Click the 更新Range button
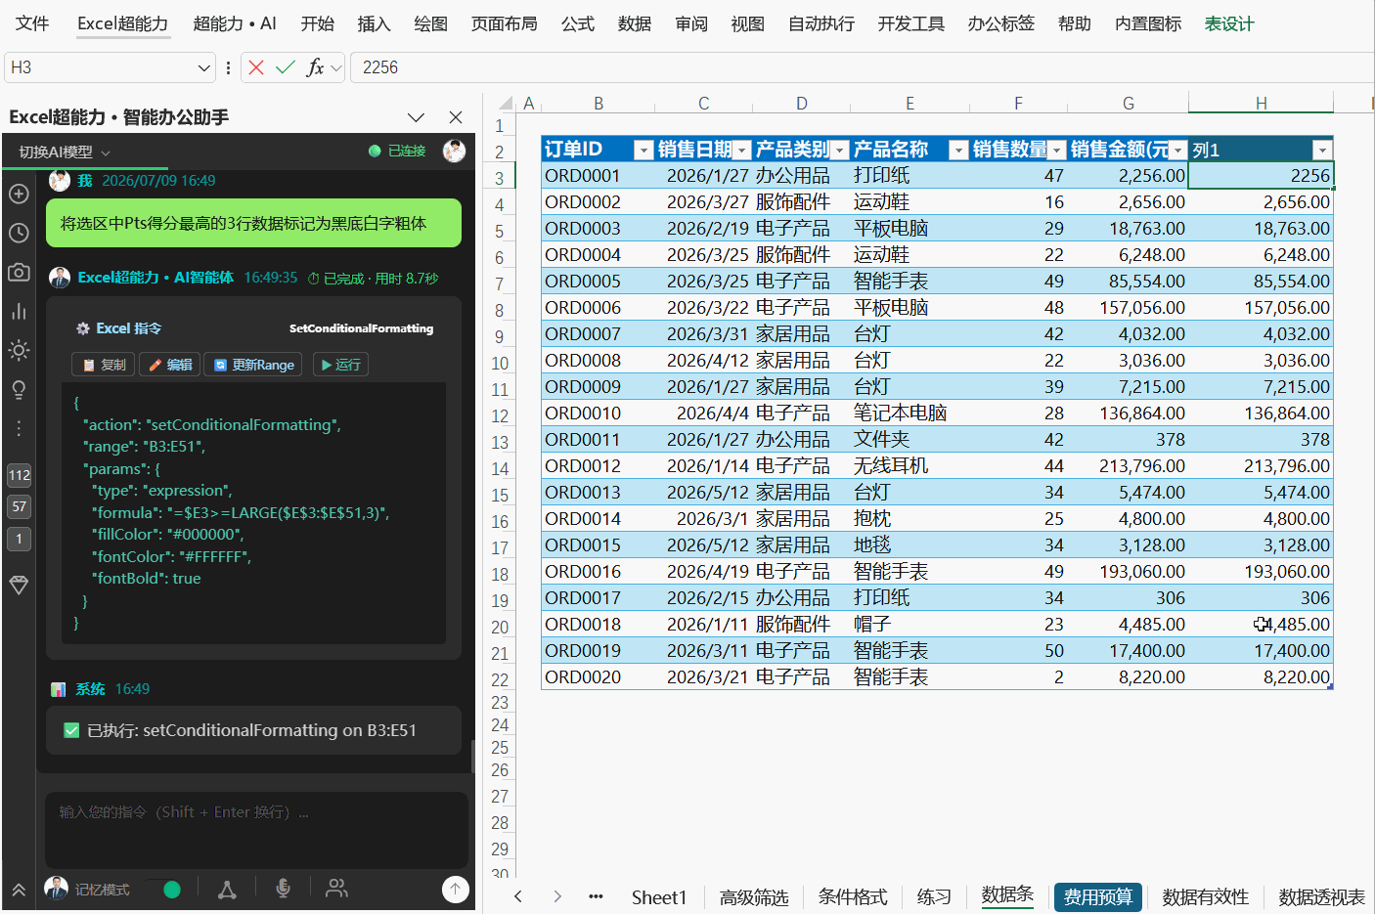This screenshot has width=1375, height=914. click(x=254, y=365)
